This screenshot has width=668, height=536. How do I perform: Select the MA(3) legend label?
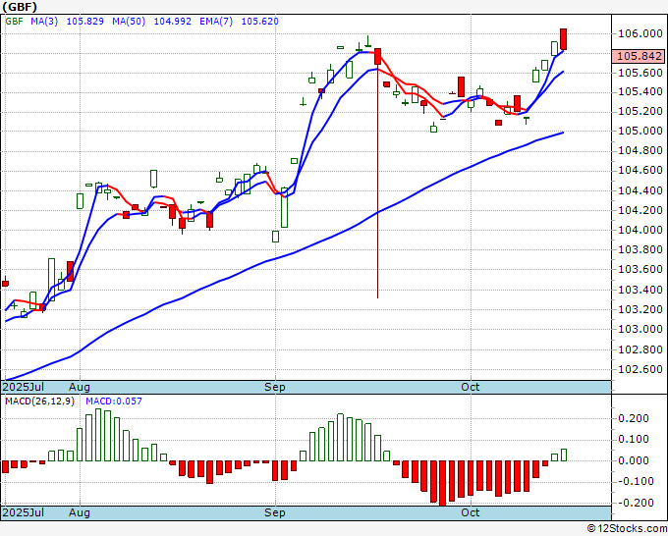(x=44, y=21)
